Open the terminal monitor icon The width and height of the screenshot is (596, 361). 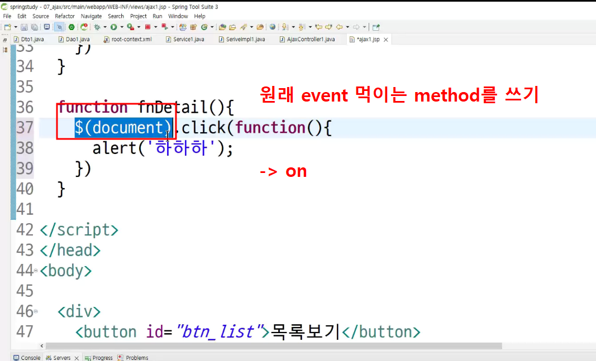pos(47,27)
